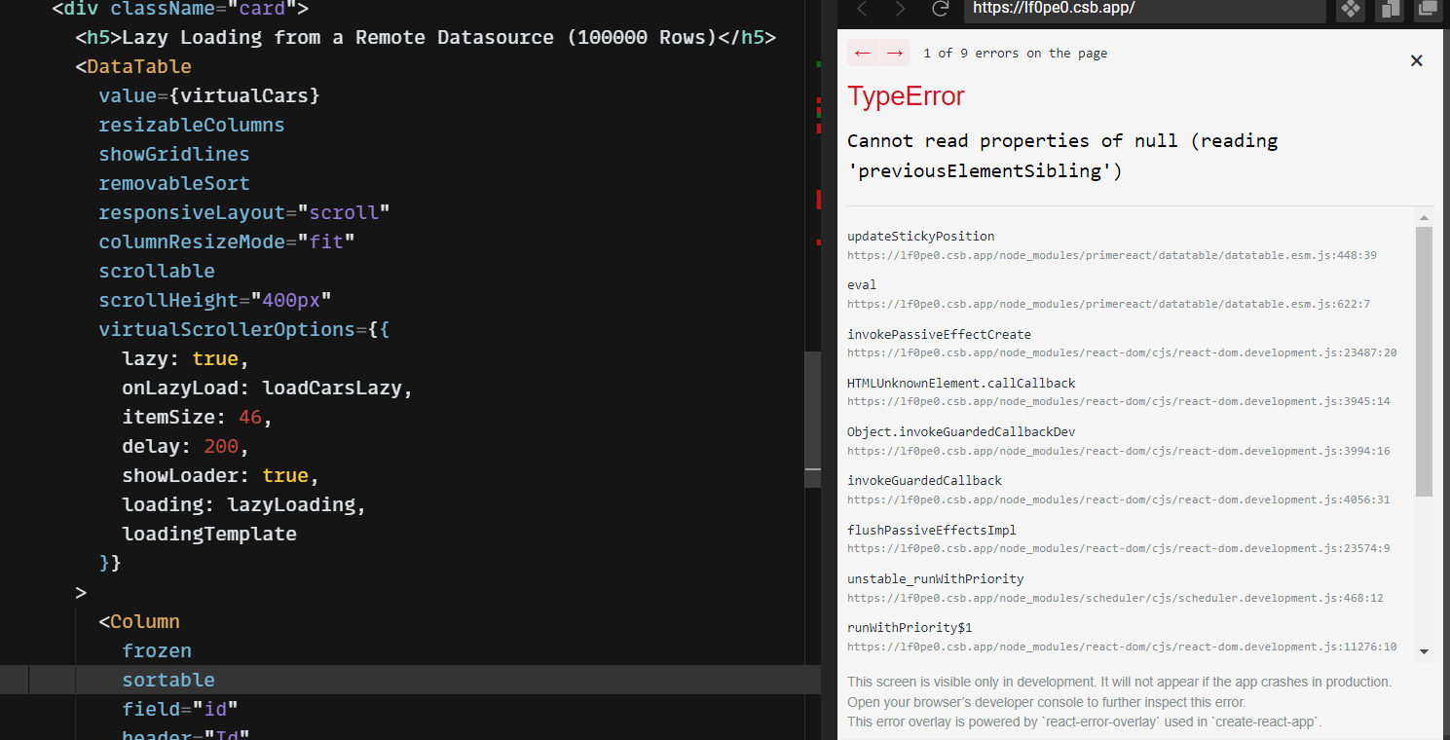This screenshot has height=740, width=1450.
Task: Go back in the preview browser
Action: (862, 9)
